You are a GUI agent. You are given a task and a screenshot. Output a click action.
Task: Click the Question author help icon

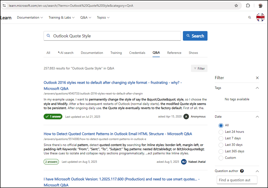pyautogui.click(x=242, y=171)
